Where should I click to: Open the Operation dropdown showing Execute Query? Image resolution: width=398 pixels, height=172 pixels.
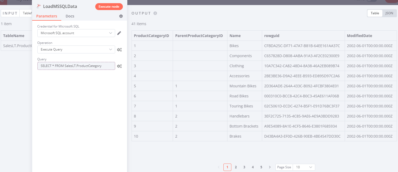point(76,49)
